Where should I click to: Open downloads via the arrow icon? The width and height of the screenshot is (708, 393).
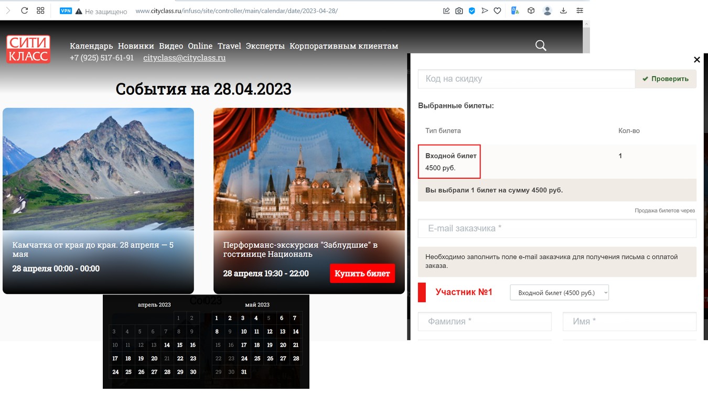(564, 10)
